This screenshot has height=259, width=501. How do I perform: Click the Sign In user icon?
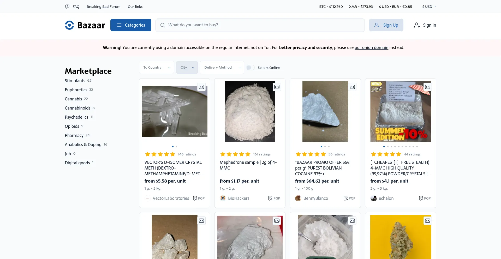tap(417, 25)
